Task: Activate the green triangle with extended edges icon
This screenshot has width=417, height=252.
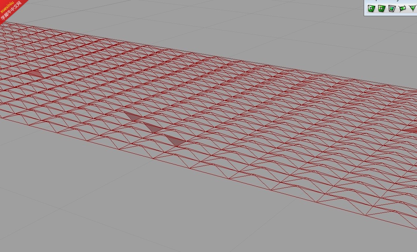Action: [x=413, y=8]
